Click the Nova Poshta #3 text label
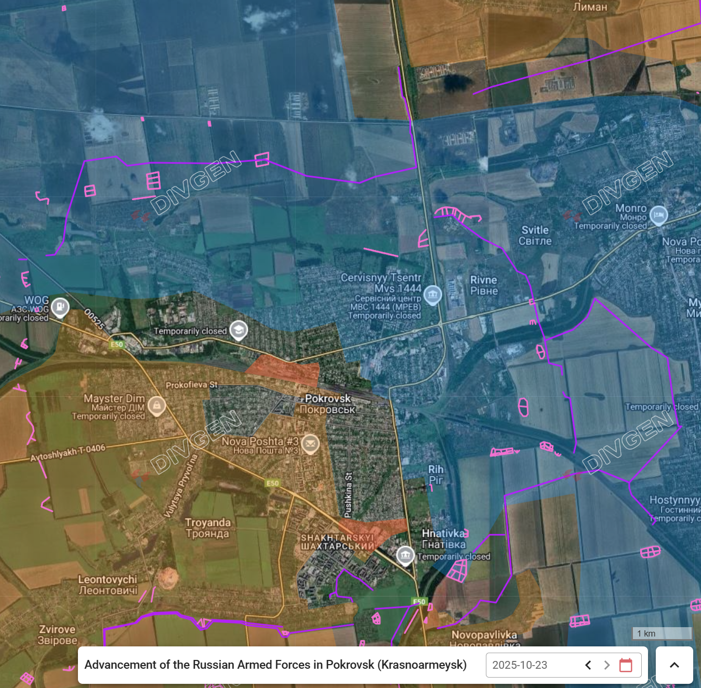 click(x=260, y=441)
